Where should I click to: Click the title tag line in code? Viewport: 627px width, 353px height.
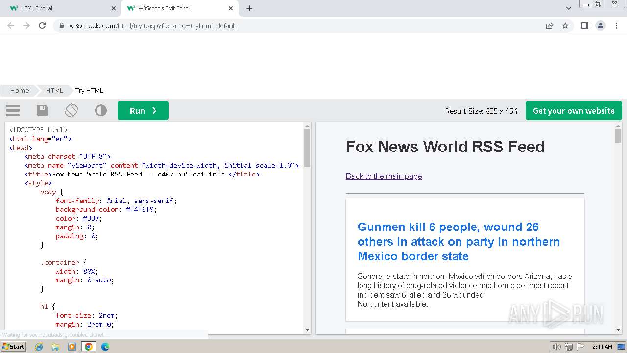pyautogui.click(x=142, y=174)
